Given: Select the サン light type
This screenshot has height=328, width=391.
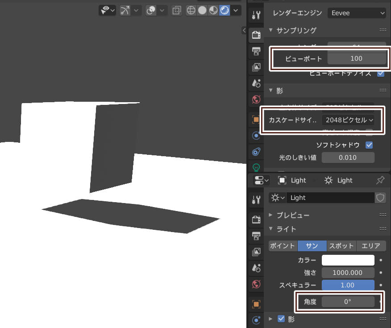Looking at the screenshot, I should (x=312, y=246).
